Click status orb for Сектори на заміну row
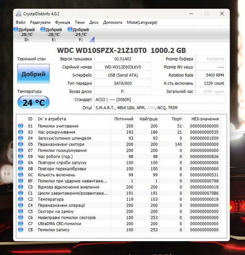The width and height of the screenshot is (245, 255). [x=21, y=211]
